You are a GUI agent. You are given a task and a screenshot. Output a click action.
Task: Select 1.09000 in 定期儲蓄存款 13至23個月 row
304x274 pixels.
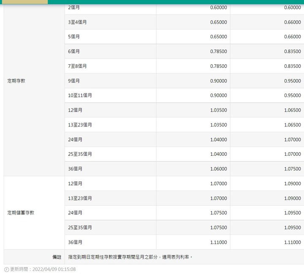tap(292, 198)
